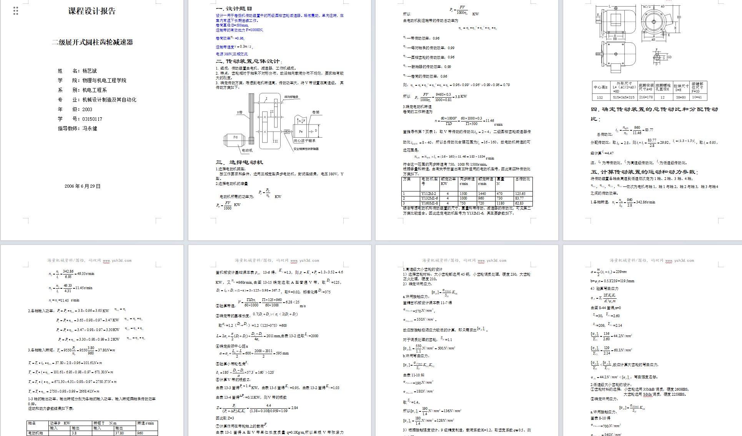Viewport: 742px width, 436px height.
Task: Click heading 一.设计题目
Action: point(234,8)
